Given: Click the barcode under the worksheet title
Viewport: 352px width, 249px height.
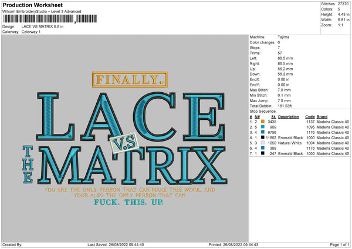Looking at the screenshot, I should (x=50, y=19).
